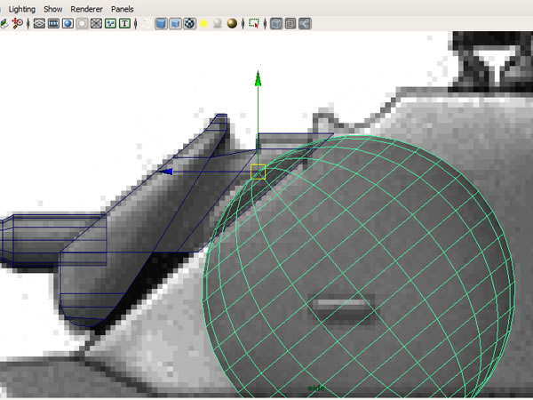This screenshot has width=533, height=400.
Task: Toggle the Resolution Gate sphere icon
Action: [68, 23]
